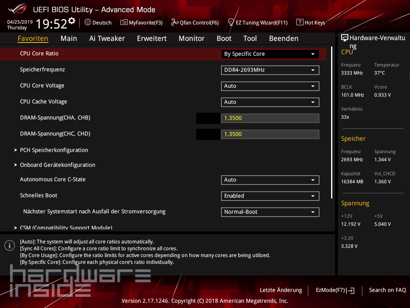Open the CPU Core Ratio dropdown

tap(270, 54)
